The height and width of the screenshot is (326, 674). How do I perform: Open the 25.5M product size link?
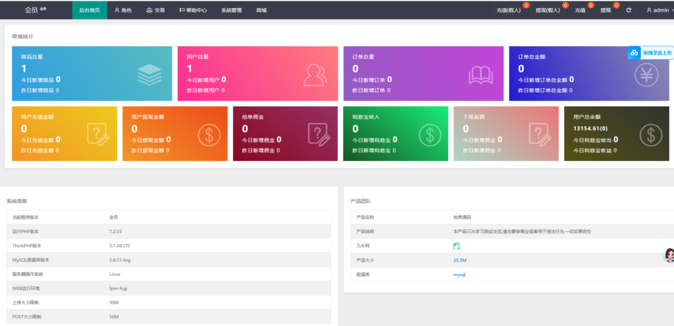point(459,260)
